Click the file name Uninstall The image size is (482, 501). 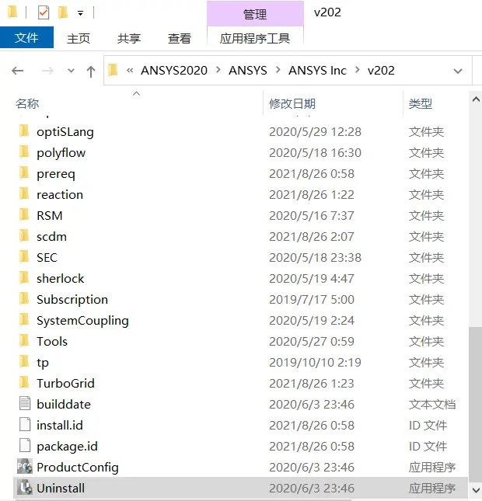(x=61, y=489)
